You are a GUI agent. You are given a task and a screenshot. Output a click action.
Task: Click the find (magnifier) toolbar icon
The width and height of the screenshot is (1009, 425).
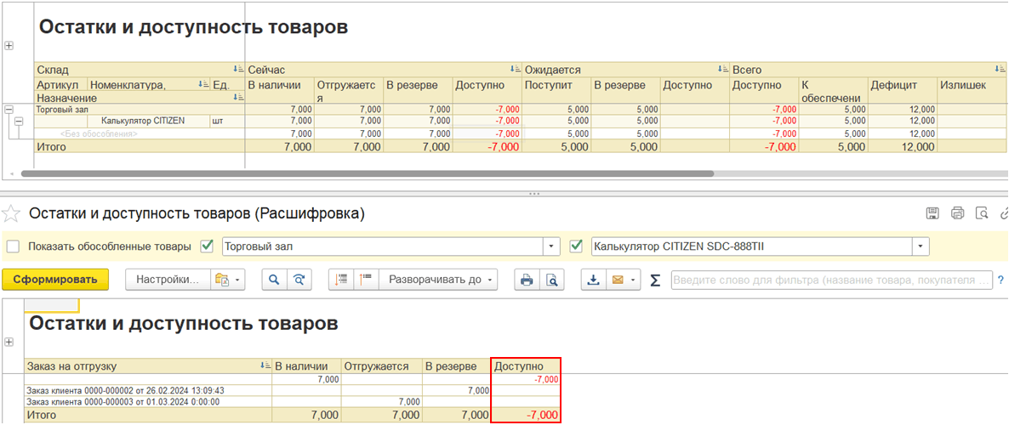(x=275, y=280)
